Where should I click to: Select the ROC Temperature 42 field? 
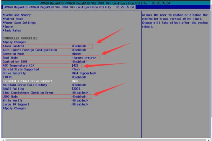pos(75,66)
